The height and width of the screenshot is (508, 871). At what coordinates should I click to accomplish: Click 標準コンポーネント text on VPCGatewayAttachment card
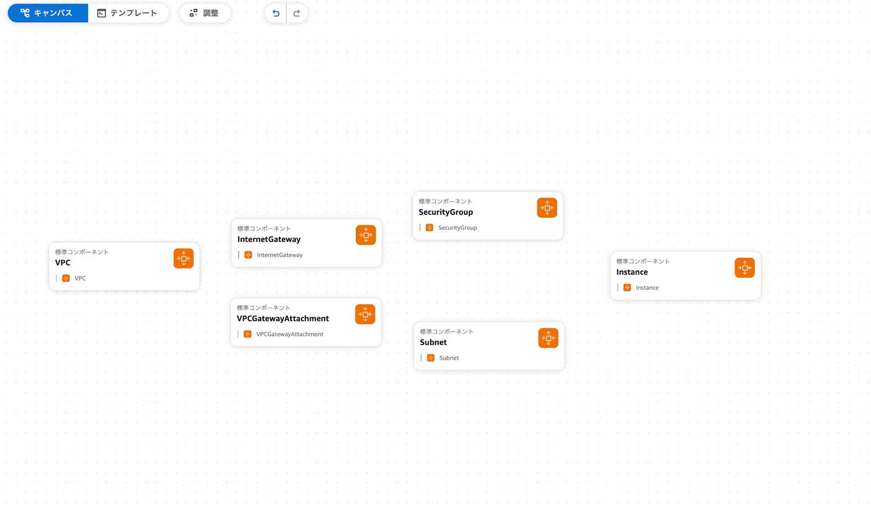[263, 308]
